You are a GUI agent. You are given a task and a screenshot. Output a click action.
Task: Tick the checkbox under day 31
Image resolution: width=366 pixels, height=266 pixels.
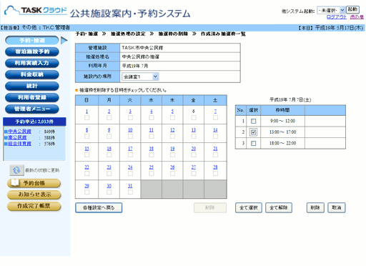130,192
